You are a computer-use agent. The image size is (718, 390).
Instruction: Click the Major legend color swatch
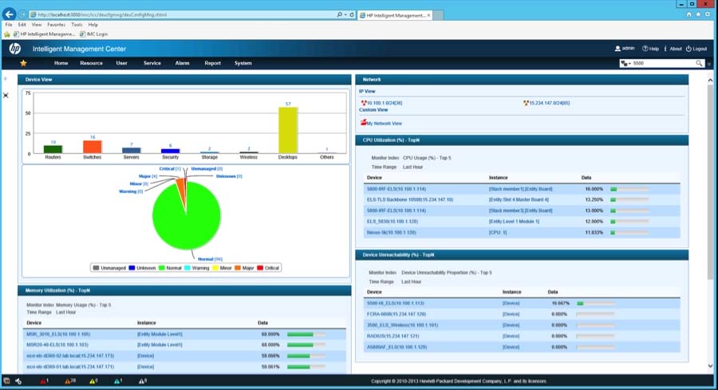click(238, 268)
